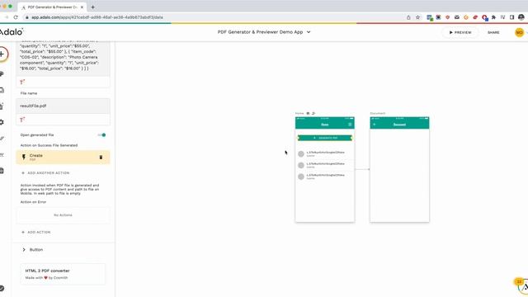
Task: Toggle the Open generated file switch
Action: (x=102, y=135)
